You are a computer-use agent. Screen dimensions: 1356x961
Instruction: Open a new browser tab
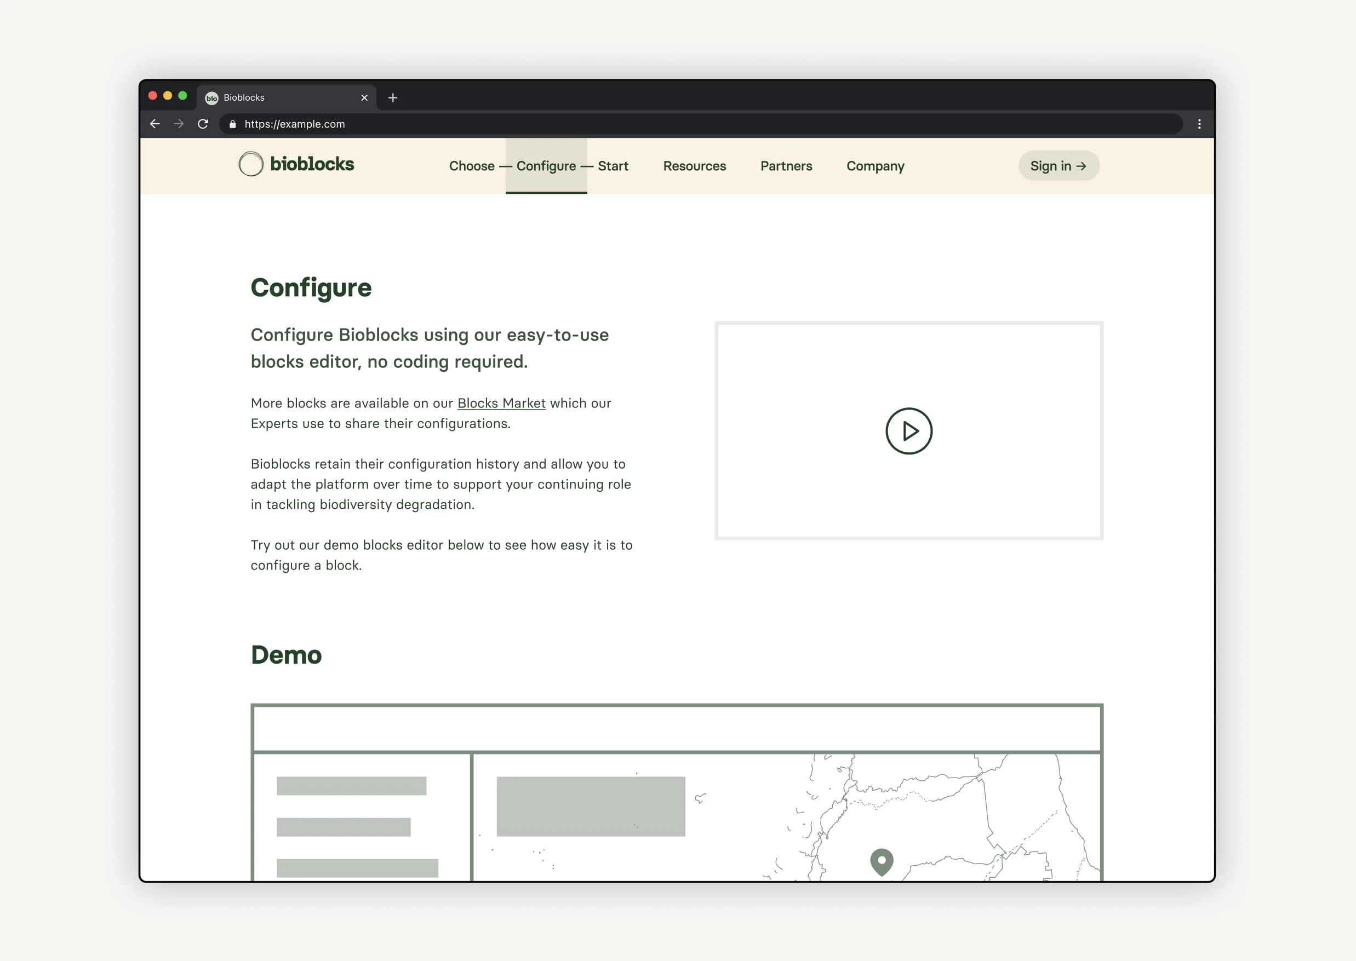coord(393,97)
